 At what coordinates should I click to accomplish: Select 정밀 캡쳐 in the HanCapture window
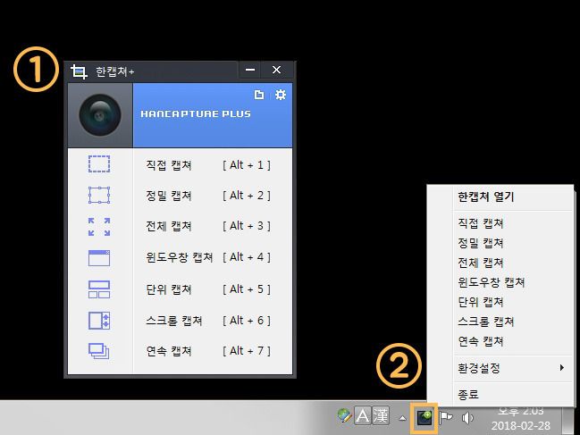(169, 196)
